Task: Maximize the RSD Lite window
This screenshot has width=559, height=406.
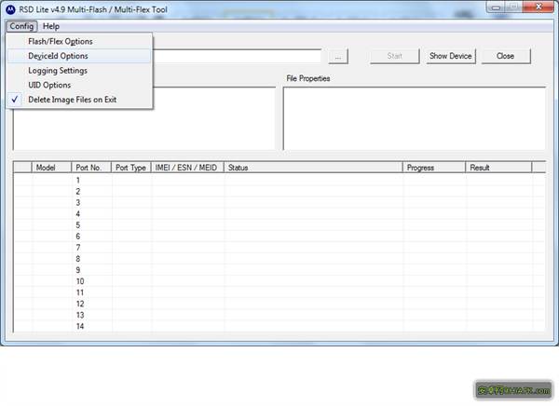Action: click(x=513, y=7)
